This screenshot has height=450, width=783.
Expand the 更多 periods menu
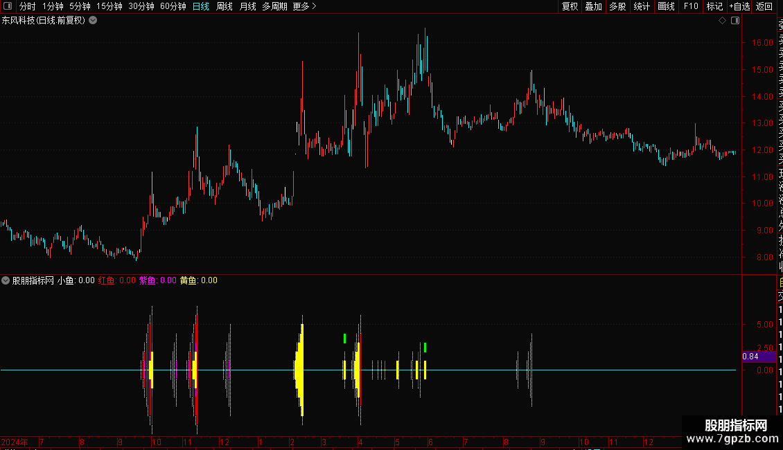(304, 6)
